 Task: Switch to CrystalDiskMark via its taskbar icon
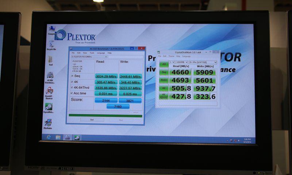click(77, 137)
